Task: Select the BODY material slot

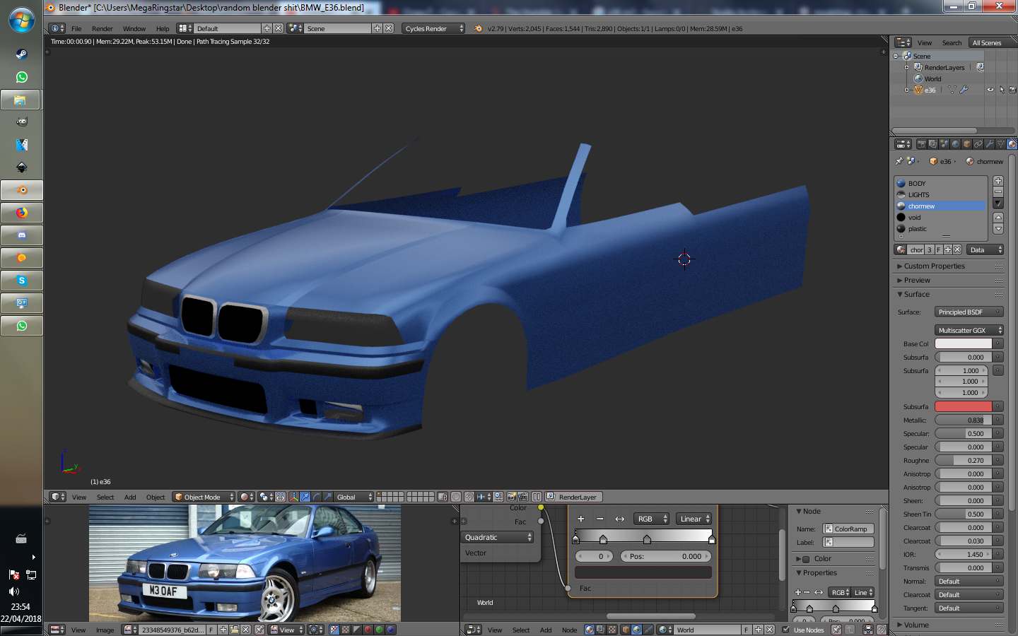Action: click(x=917, y=183)
